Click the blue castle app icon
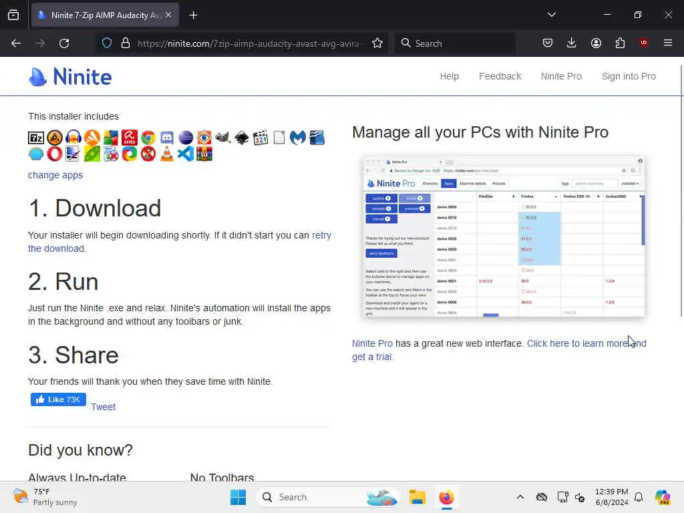 317,138
